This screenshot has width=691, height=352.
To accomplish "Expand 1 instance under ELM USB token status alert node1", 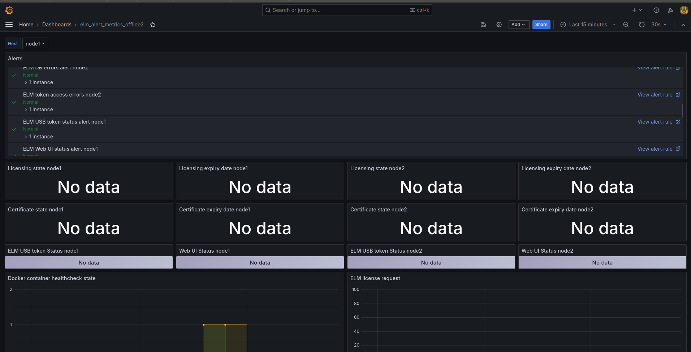I will pos(39,137).
